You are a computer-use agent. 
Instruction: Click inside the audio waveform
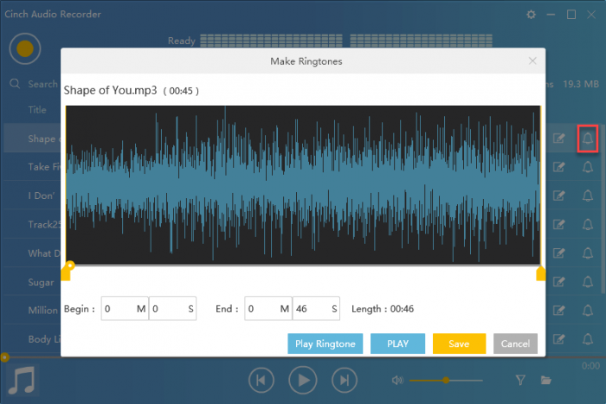point(303,185)
